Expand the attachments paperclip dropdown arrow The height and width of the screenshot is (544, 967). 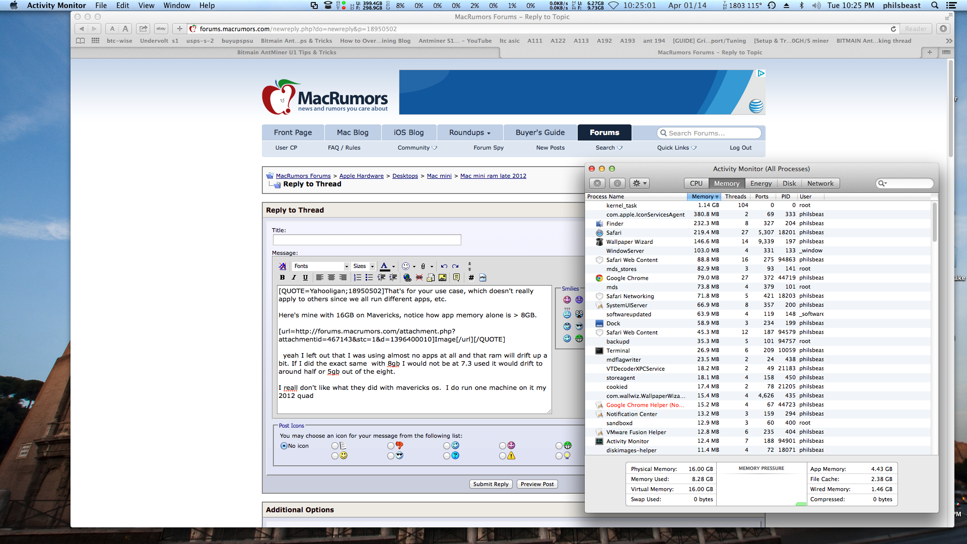[x=432, y=266]
